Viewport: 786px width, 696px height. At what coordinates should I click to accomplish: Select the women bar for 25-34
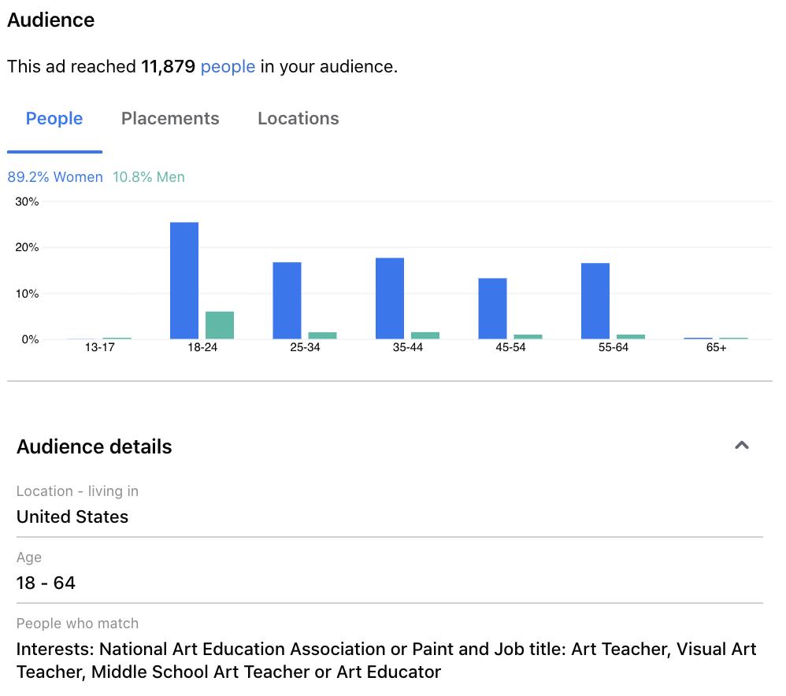point(287,301)
